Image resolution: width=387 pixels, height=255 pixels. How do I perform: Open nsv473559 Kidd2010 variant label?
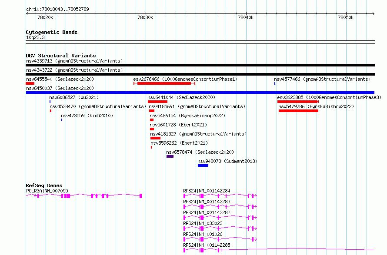tap(87, 116)
